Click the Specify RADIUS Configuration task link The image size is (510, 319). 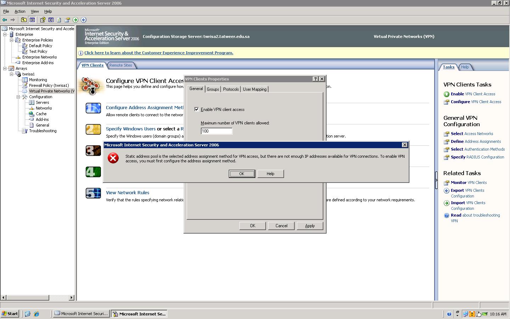coord(477,157)
